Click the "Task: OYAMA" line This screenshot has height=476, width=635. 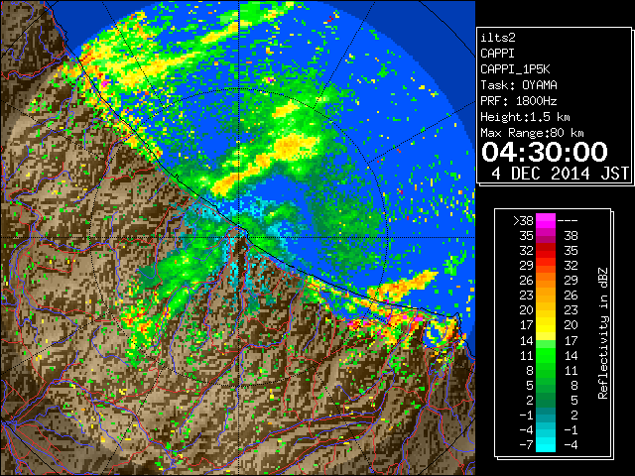[519, 85]
